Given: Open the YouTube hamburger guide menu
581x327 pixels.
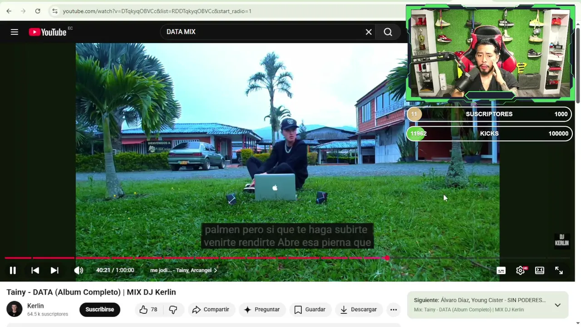Looking at the screenshot, I should (x=15, y=32).
